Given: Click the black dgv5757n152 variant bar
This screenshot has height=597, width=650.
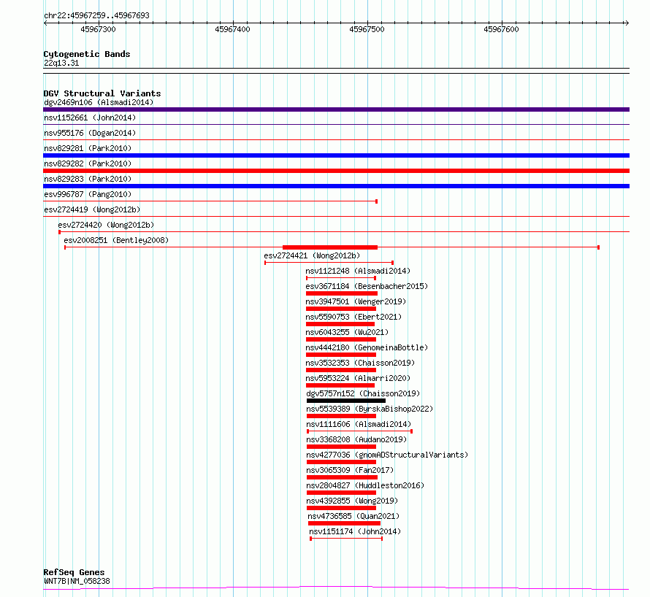Looking at the screenshot, I should coord(346,401).
